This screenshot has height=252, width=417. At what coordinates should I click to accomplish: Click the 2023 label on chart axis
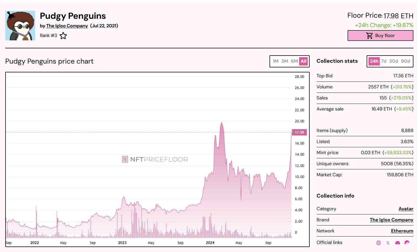[122, 243]
